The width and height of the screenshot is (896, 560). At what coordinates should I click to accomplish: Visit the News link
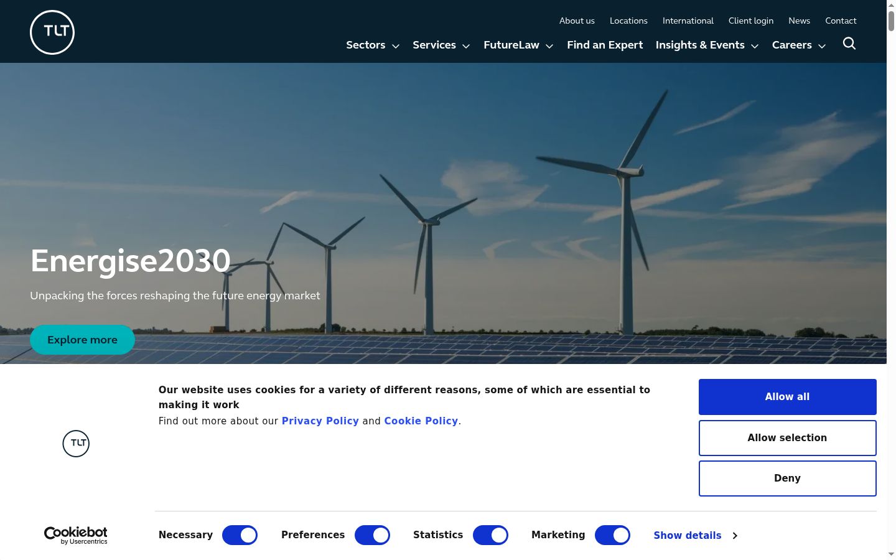(800, 21)
